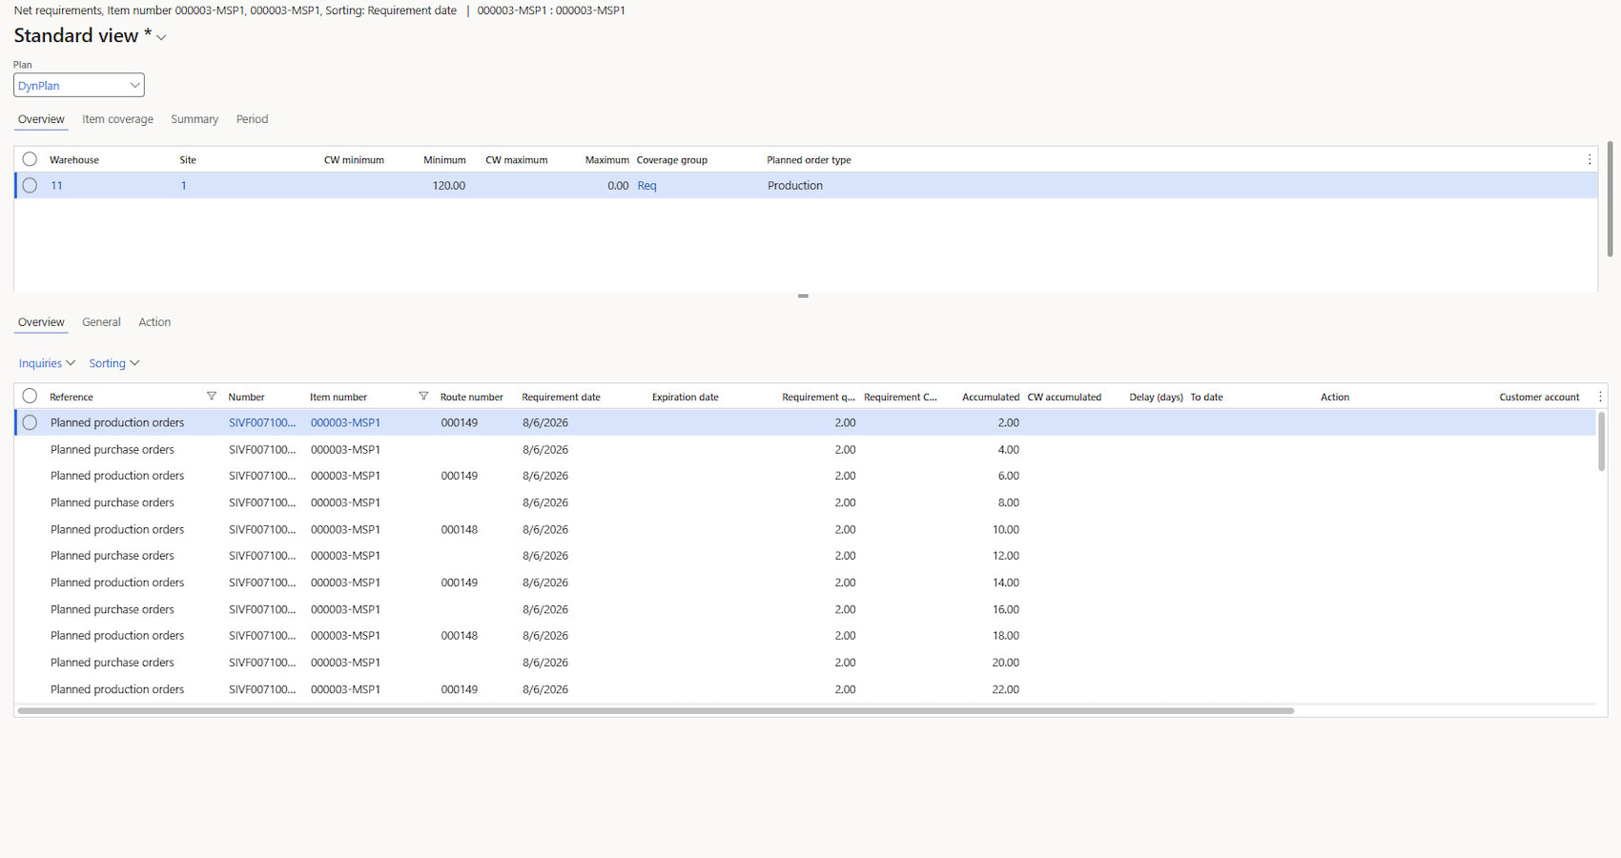Open warehouse link 11
This screenshot has height=858, width=1621.
coord(56,186)
